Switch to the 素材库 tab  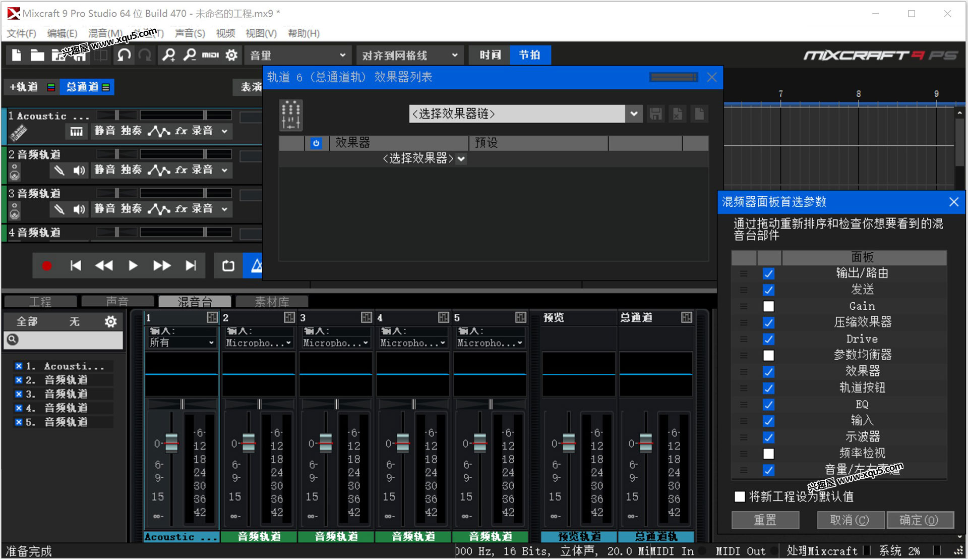point(272,302)
